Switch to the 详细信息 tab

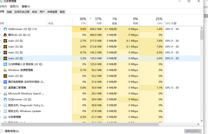click(52, 12)
